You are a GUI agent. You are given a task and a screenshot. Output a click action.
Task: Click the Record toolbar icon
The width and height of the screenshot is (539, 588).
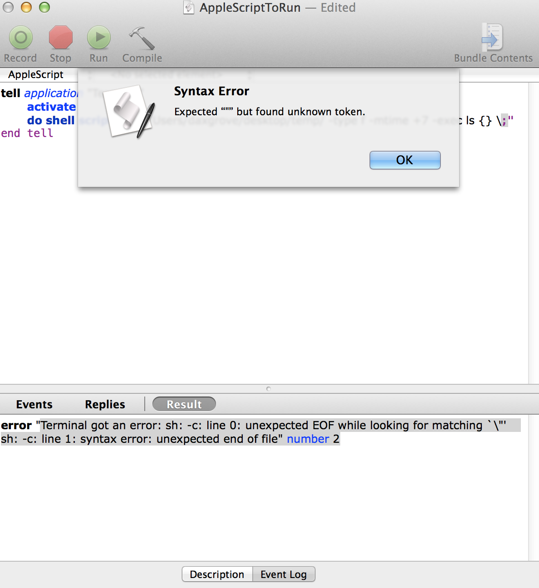pos(20,38)
